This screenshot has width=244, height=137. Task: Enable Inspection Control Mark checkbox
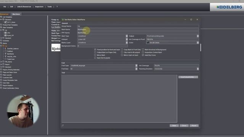pos(143,53)
